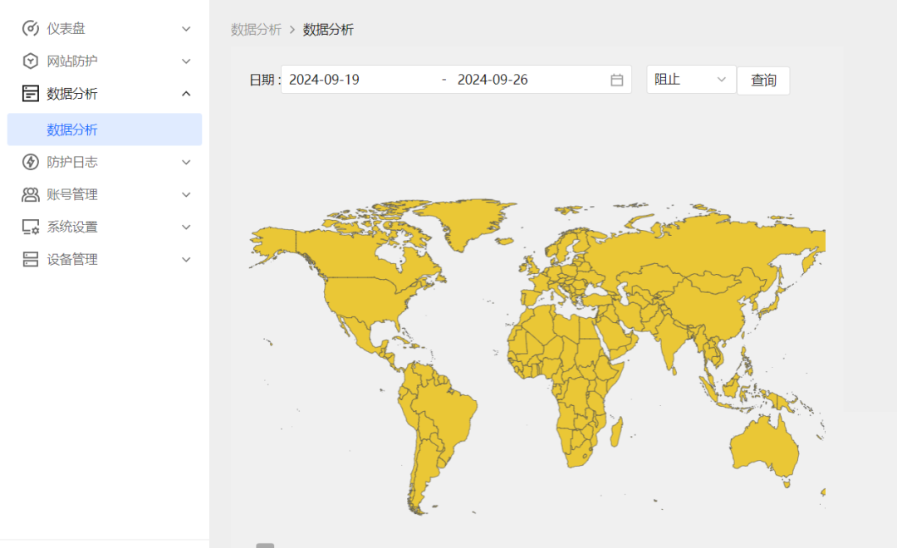Click the grey slider handle below map
Image resolution: width=897 pixels, height=548 pixels.
point(265,546)
